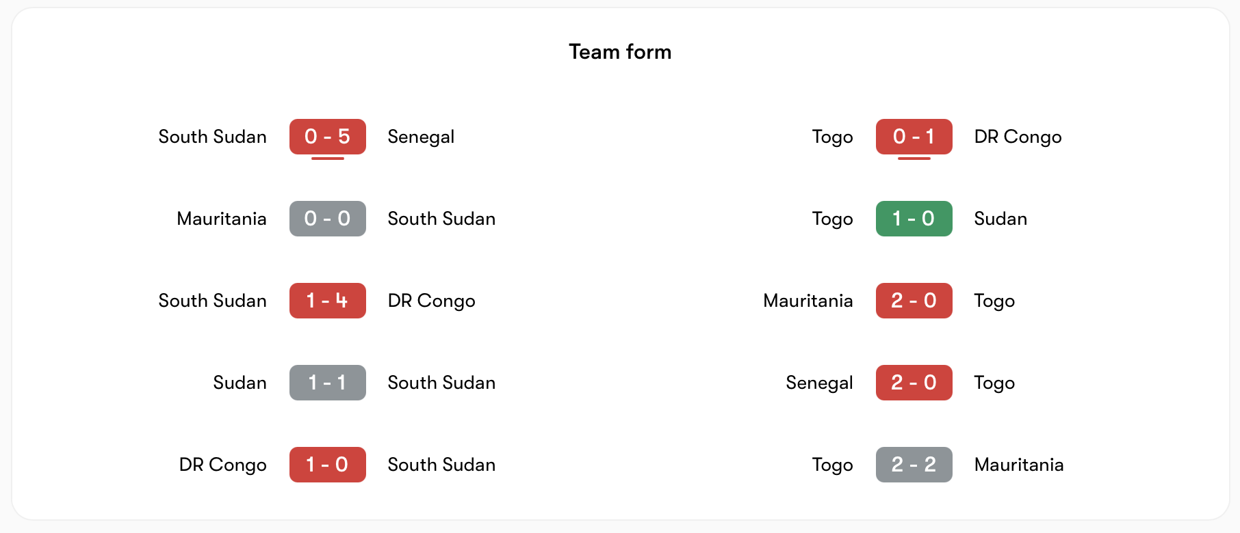Image resolution: width=1240 pixels, height=533 pixels.
Task: Click the 0 - 5 South Sudan vs Senegal score
Action: tap(327, 137)
